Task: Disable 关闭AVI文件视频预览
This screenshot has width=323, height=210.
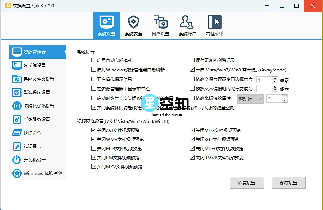Action: tap(93, 130)
